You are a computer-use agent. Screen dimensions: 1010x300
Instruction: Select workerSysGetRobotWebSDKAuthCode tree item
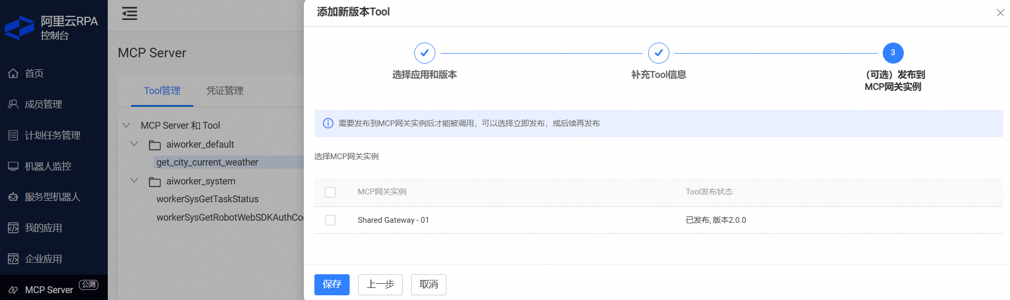point(230,218)
